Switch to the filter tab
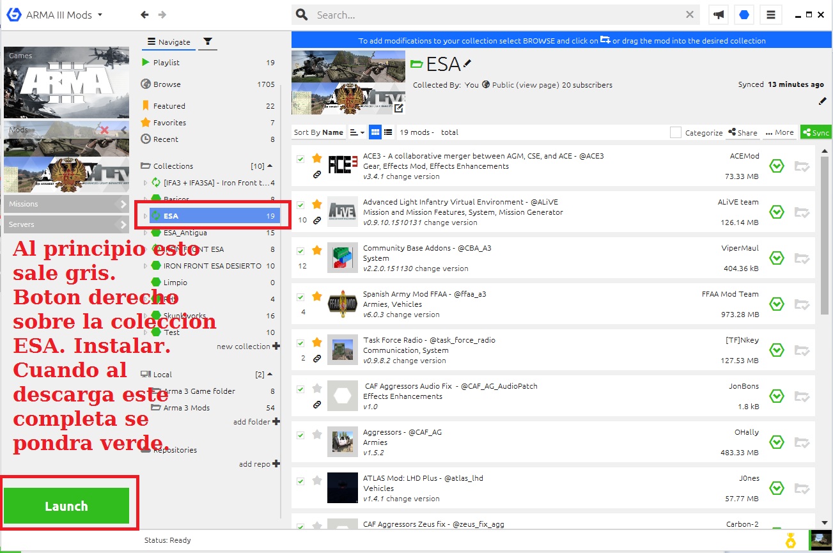The width and height of the screenshot is (833, 553). 207,42
